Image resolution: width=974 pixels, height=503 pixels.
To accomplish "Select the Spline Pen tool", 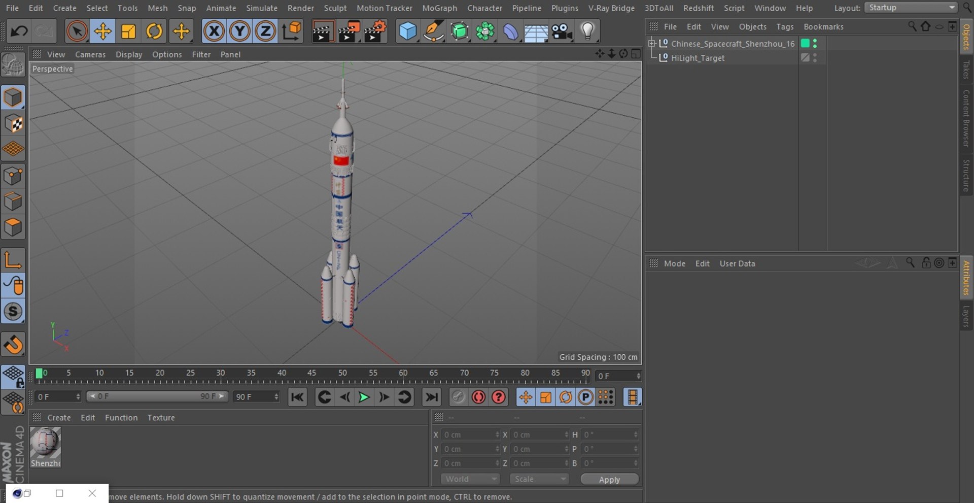I will 434,31.
